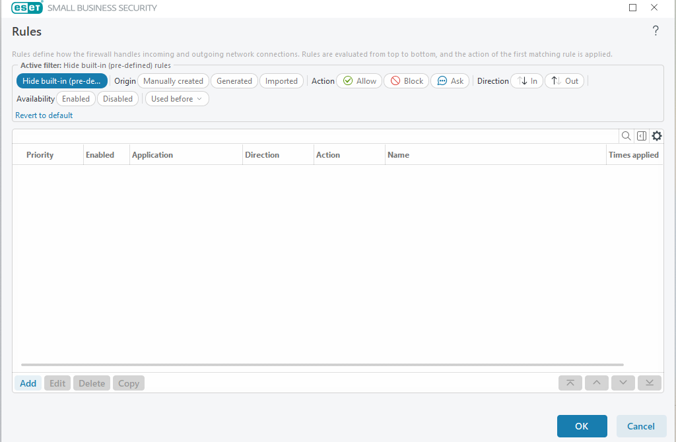Image resolution: width=676 pixels, height=442 pixels.
Task: Filter rules by Block action
Action: (406, 81)
